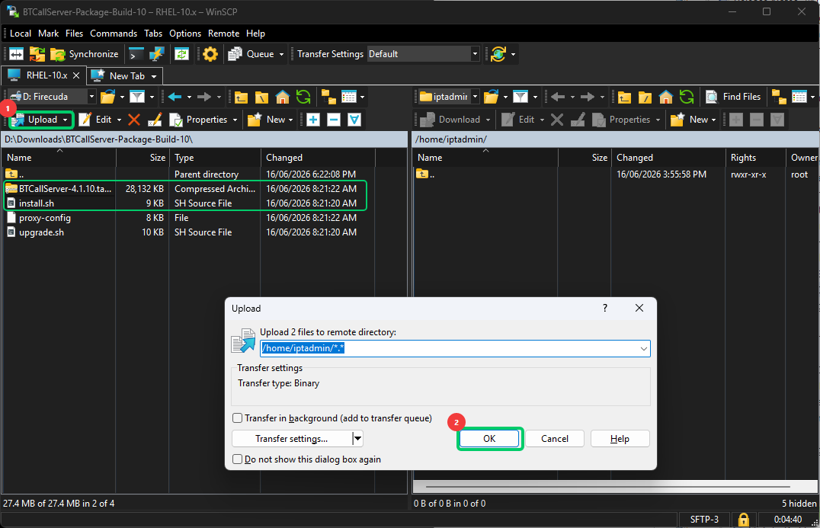Open the terminal console icon
This screenshot has width=820, height=528.
coord(136,54)
